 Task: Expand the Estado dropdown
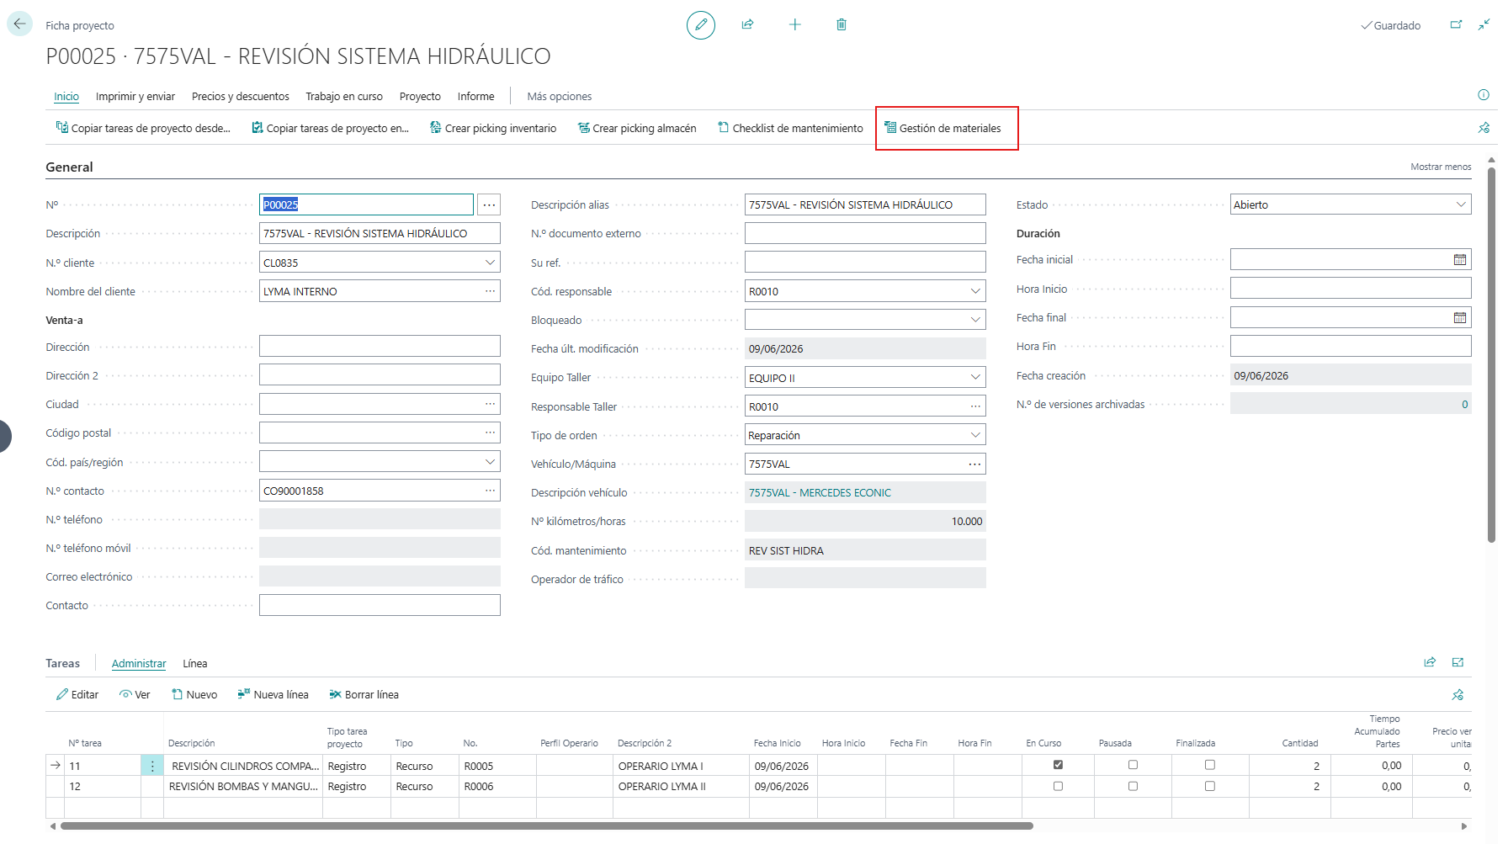coord(1461,204)
